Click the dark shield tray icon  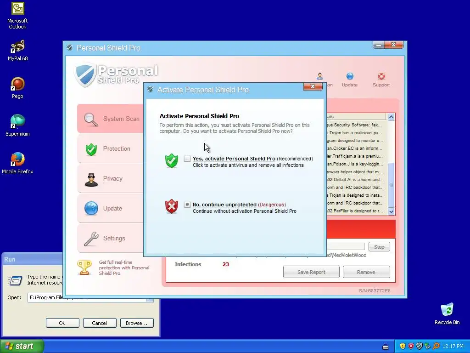click(x=420, y=346)
